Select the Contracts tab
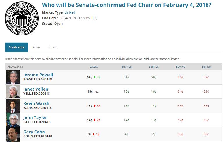This screenshot has height=142, width=223. tap(16, 47)
